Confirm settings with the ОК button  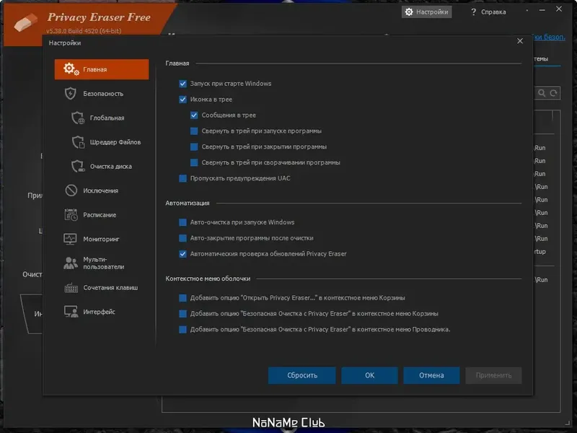tap(369, 375)
